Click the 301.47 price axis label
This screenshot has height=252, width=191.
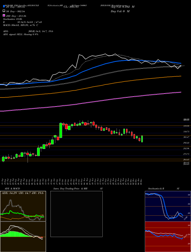pyautogui.click(x=186, y=137)
